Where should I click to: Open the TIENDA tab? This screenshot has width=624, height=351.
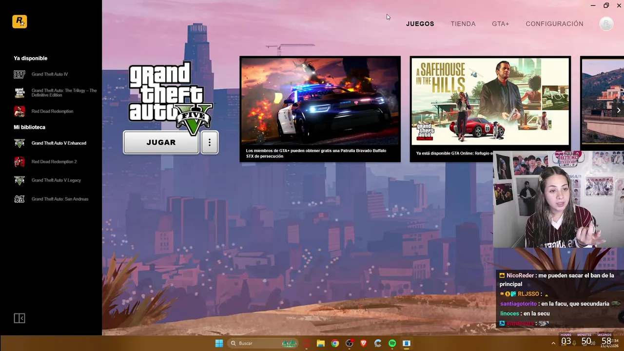[x=463, y=24]
